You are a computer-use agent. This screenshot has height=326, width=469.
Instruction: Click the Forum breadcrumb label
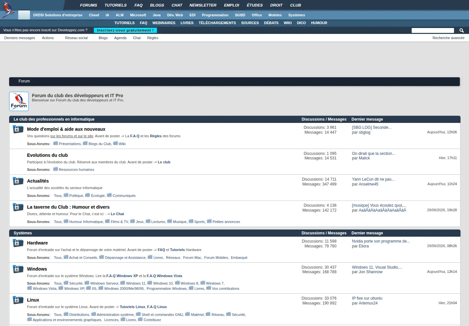24,81
